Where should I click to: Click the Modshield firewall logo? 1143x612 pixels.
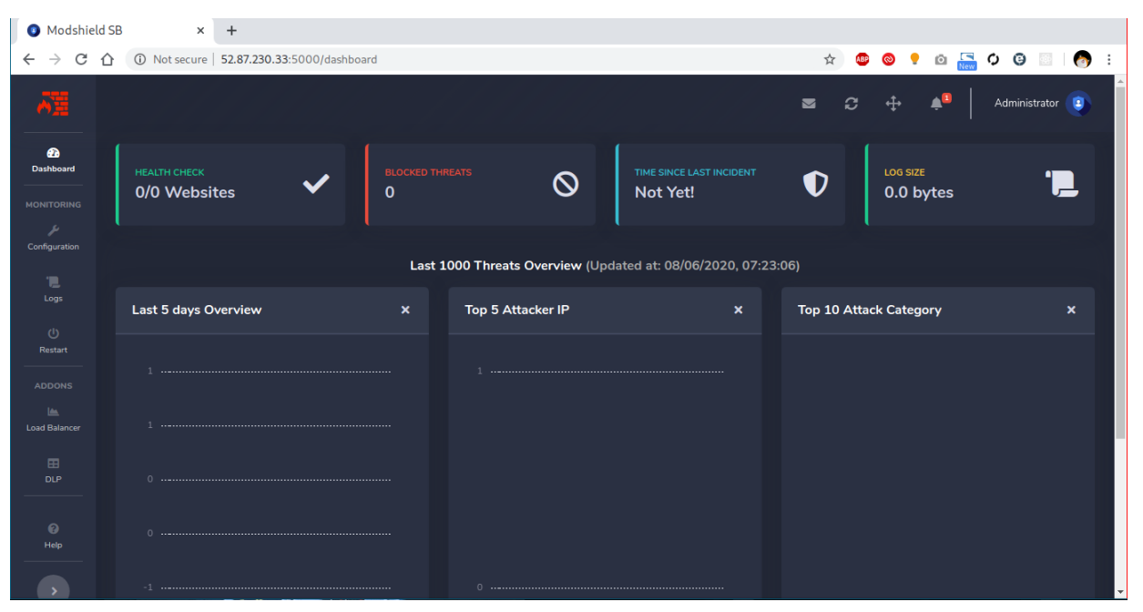point(53,104)
